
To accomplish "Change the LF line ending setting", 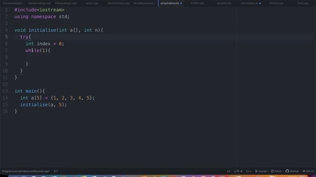I will (x=229, y=171).
